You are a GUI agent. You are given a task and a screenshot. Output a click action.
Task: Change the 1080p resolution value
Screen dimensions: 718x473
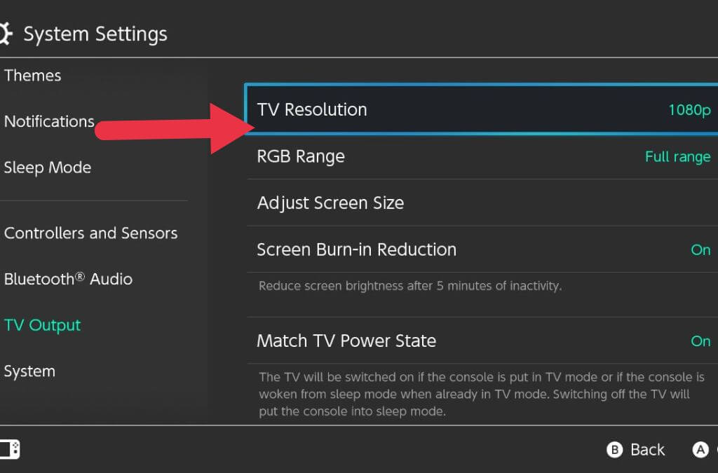click(689, 110)
